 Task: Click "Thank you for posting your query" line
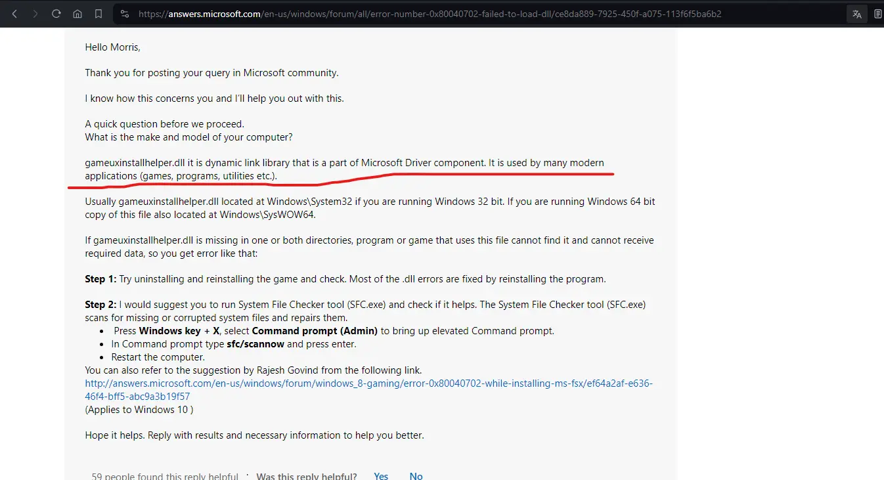(211, 73)
